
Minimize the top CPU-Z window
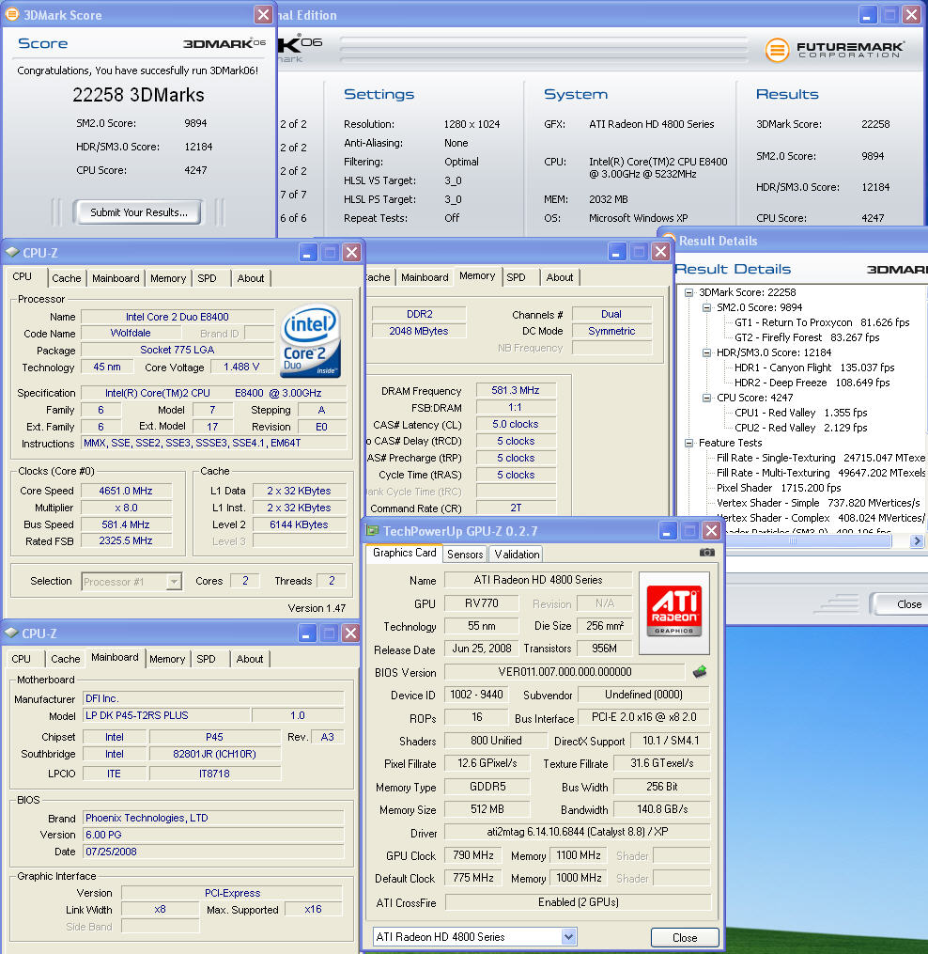tap(308, 253)
